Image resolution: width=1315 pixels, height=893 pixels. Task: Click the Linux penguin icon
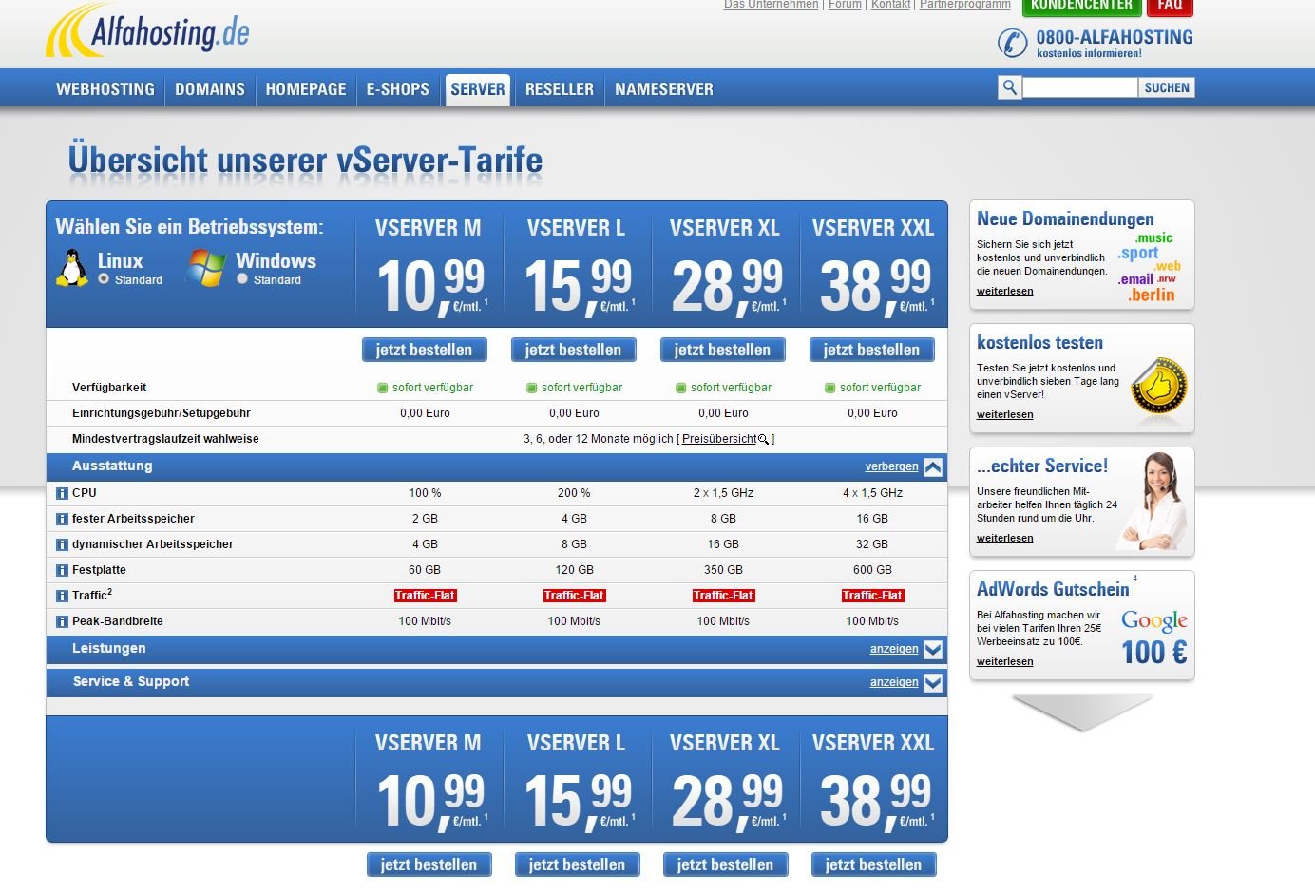pos(71,268)
